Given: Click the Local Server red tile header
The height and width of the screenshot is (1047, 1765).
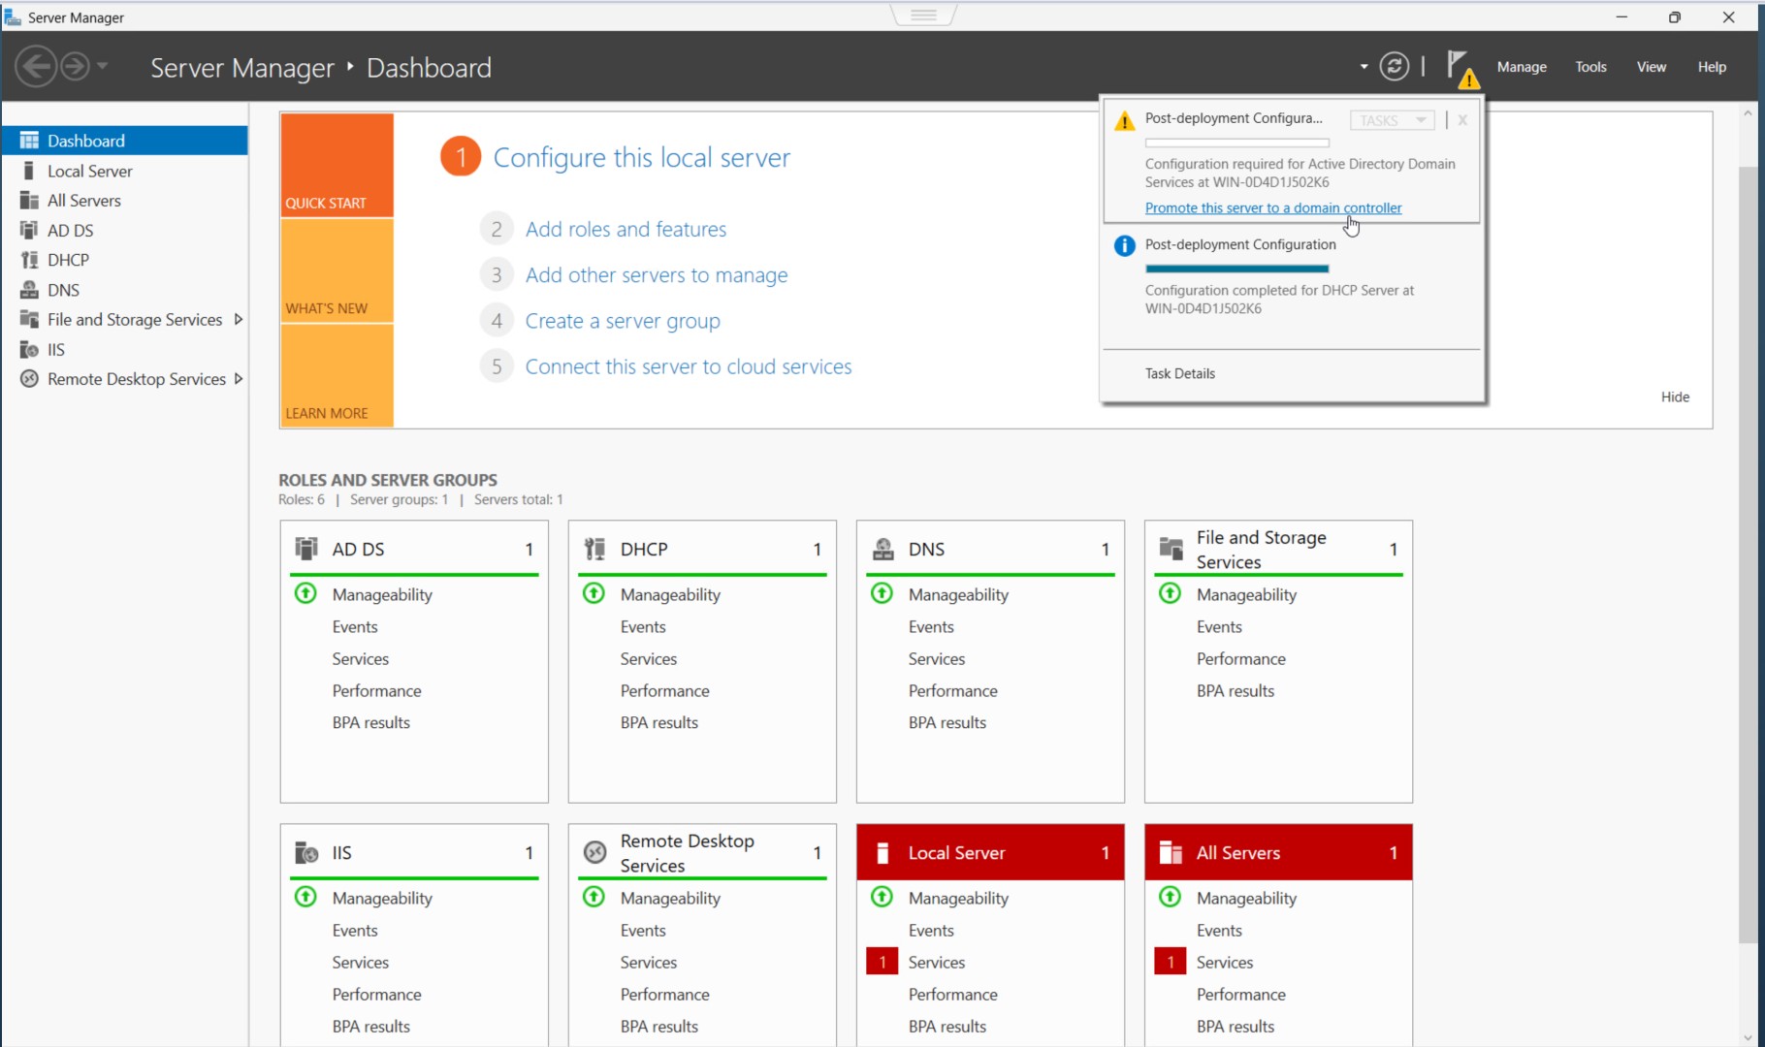Looking at the screenshot, I should (990, 852).
